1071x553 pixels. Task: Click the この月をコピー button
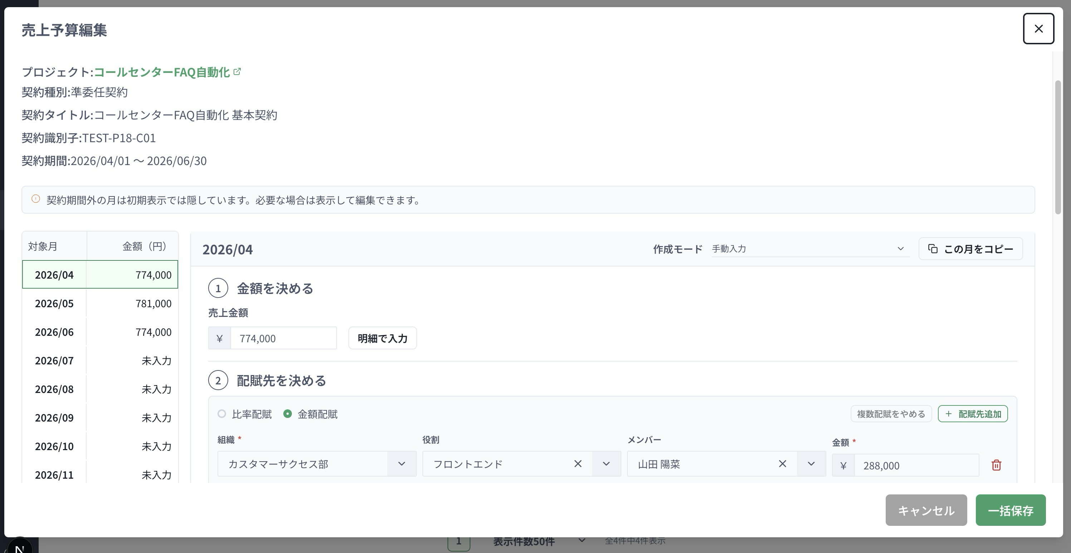[x=970, y=249]
